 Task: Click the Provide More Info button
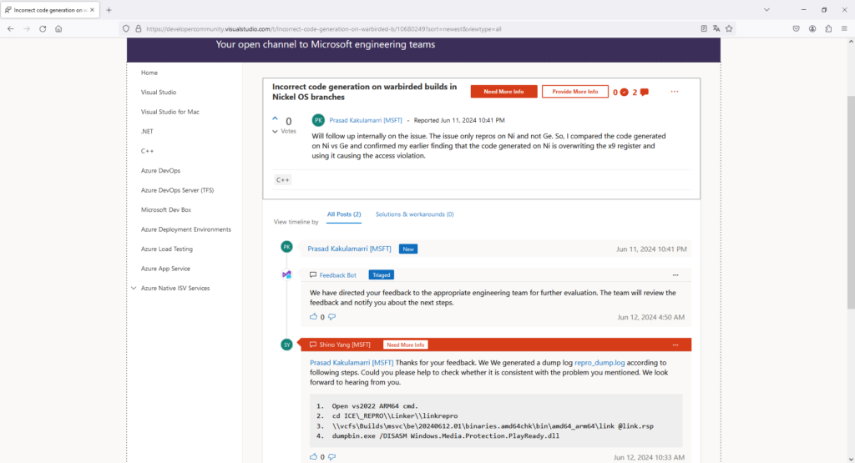click(574, 92)
